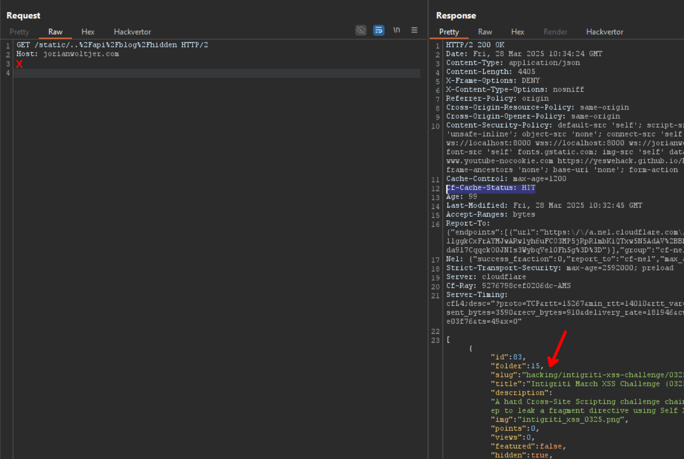Click Cross-Origin-Opener-Policy header line

click(x=533, y=116)
